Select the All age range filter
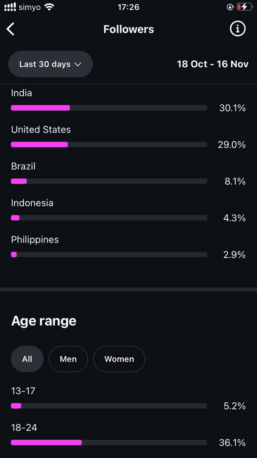This screenshot has height=458, width=257. 27,359
